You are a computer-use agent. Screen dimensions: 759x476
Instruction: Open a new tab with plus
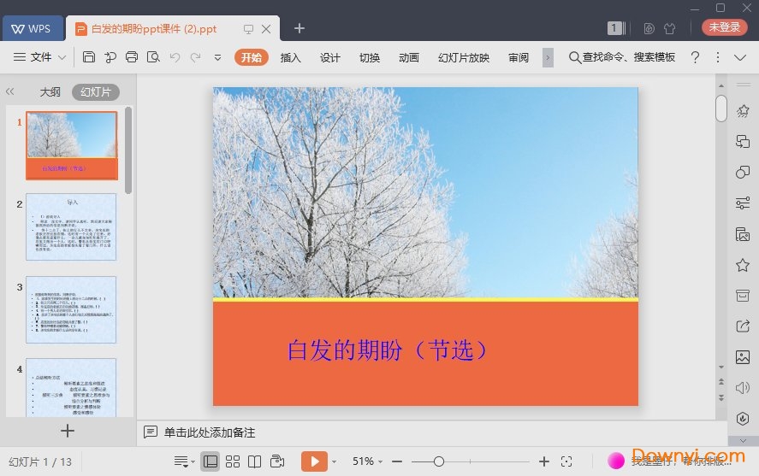point(299,28)
